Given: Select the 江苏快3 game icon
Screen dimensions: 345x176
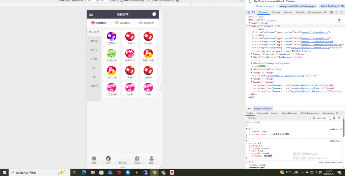Looking at the screenshot, I should [x=112, y=36].
